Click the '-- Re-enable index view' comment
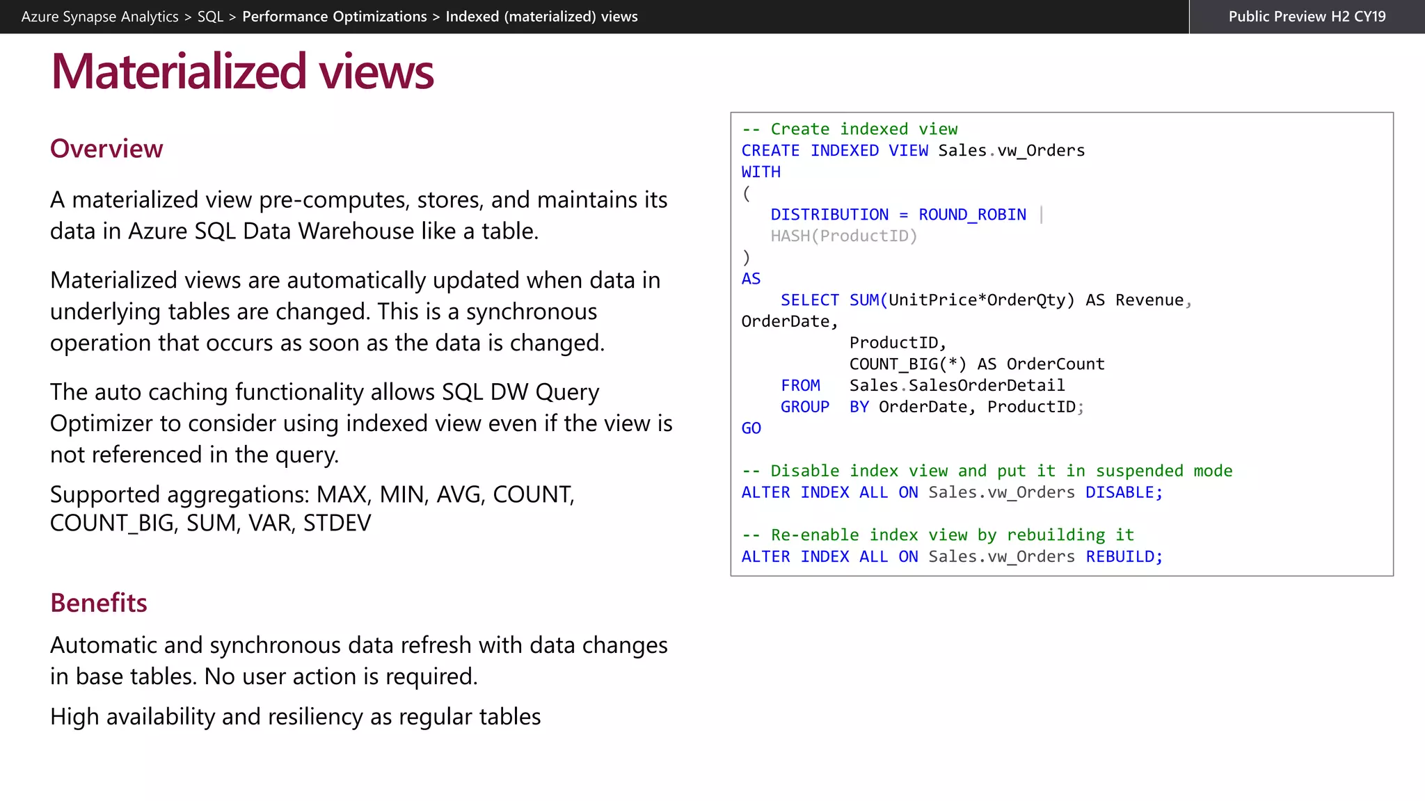The height and width of the screenshot is (801, 1425). coord(938,535)
